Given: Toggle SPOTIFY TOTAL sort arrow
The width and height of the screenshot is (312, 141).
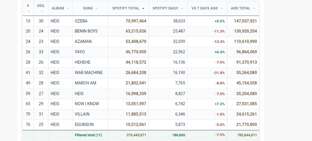Looking at the screenshot, I should 143,9.
